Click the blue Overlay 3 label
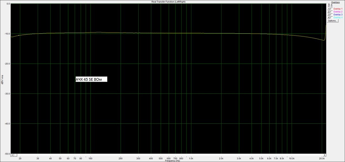 point(338,14)
